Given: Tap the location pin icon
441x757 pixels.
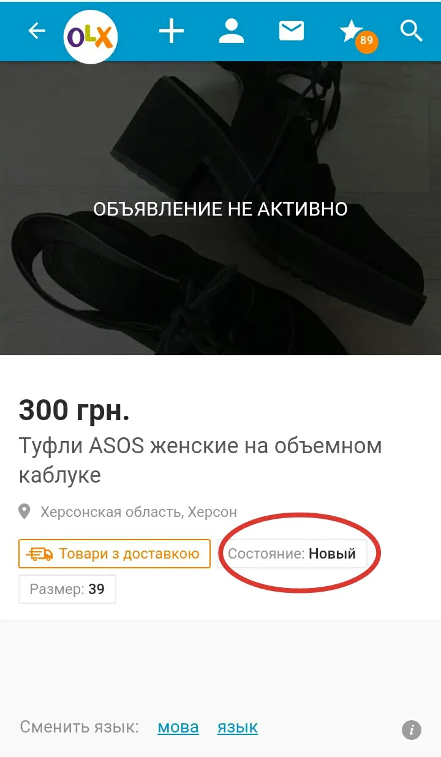Looking at the screenshot, I should click(24, 511).
